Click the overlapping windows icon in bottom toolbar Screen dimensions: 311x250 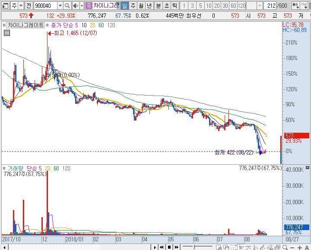226,247
